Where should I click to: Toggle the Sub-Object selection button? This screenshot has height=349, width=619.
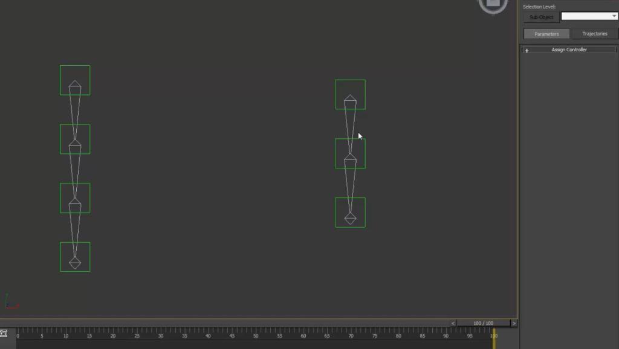point(541,17)
